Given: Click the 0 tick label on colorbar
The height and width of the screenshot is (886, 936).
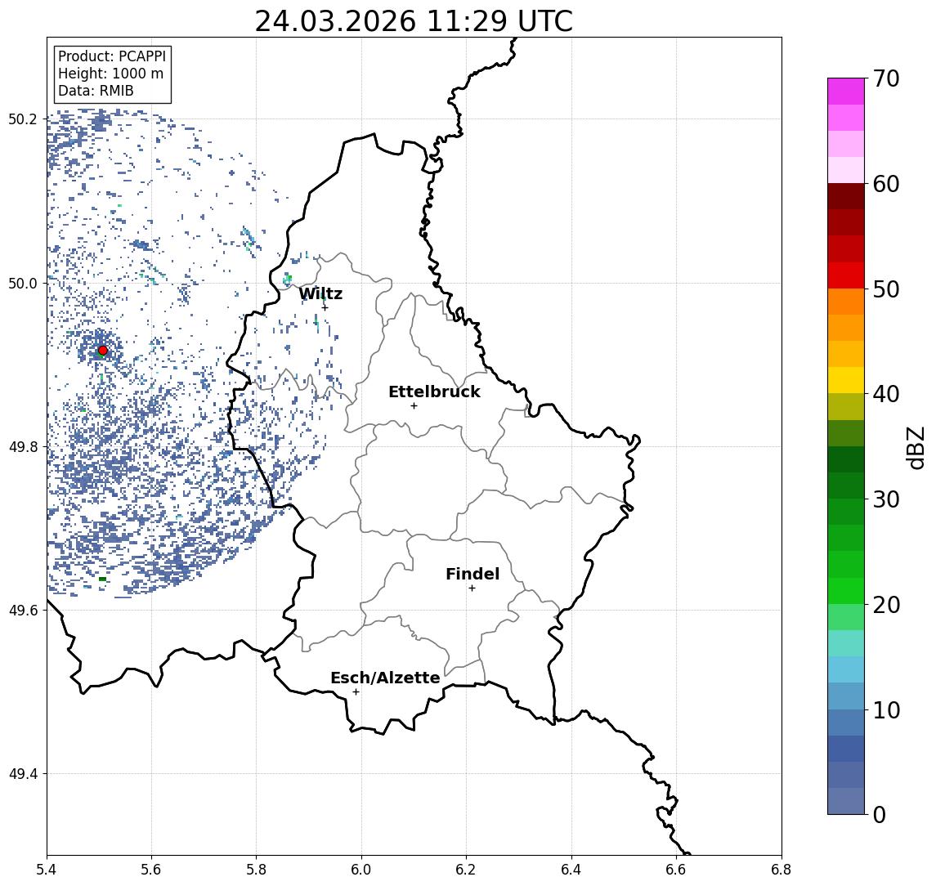Looking at the screenshot, I should click(880, 814).
